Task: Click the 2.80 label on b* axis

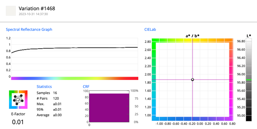Action: [x=148, y=42]
